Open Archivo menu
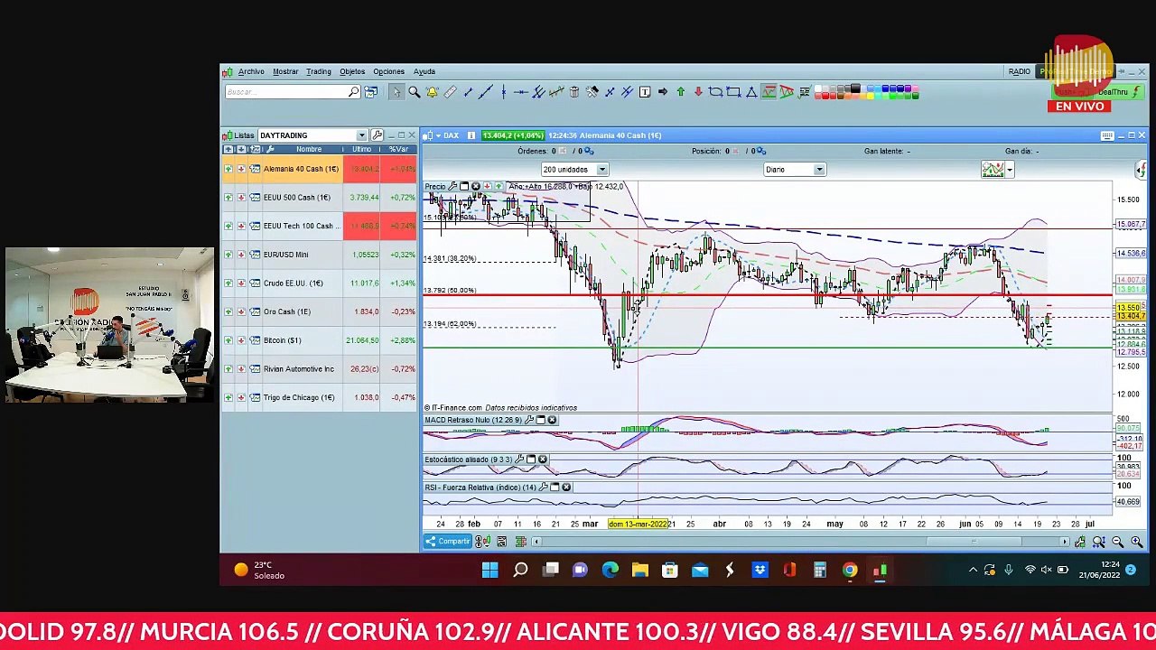 coord(251,72)
